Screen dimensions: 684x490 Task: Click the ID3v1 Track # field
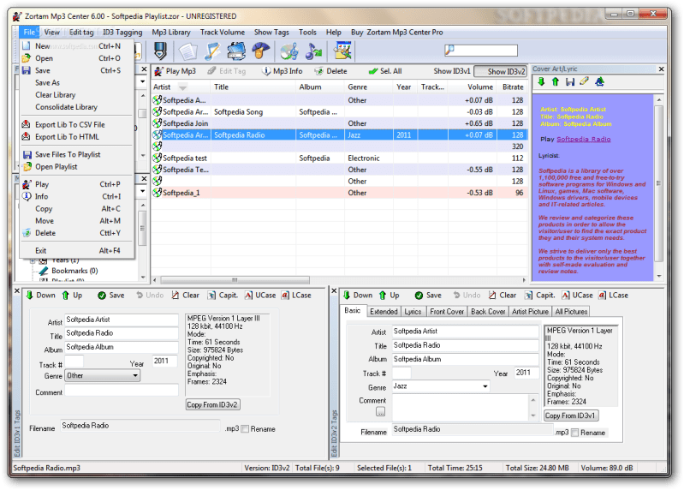74,361
